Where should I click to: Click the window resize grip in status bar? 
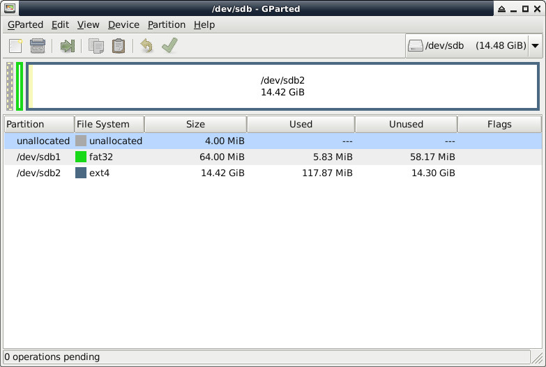click(537, 357)
